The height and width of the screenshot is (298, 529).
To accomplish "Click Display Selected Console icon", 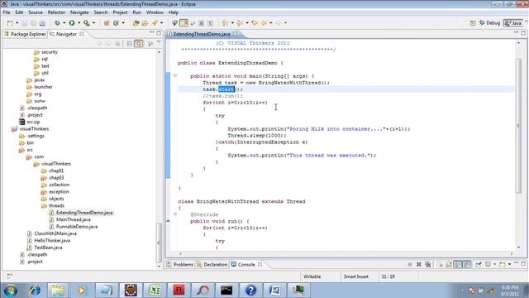I will tap(488, 264).
